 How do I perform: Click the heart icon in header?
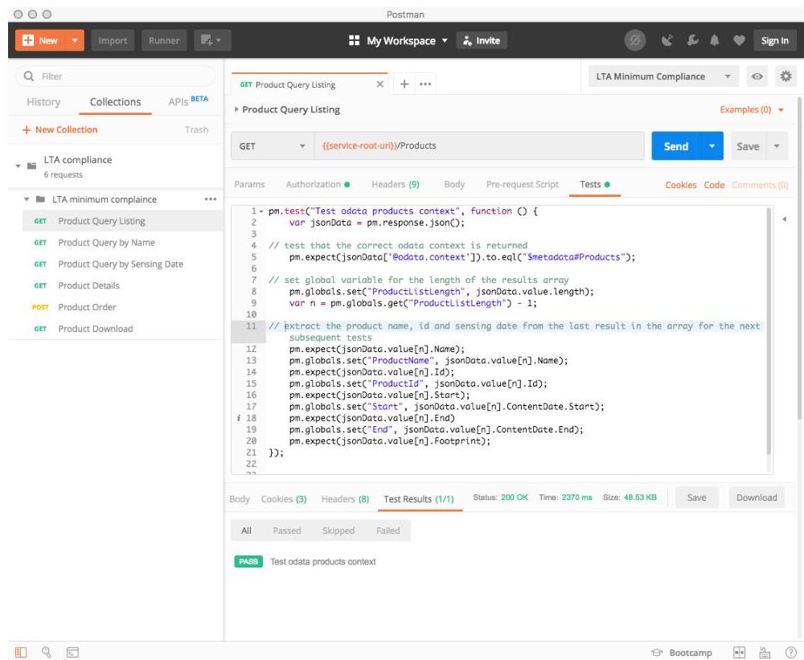pyautogui.click(x=739, y=40)
